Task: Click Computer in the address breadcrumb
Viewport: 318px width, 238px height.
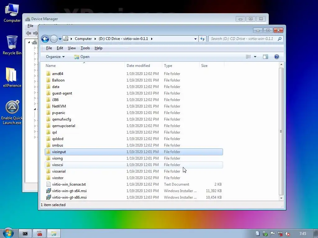Action: point(83,39)
